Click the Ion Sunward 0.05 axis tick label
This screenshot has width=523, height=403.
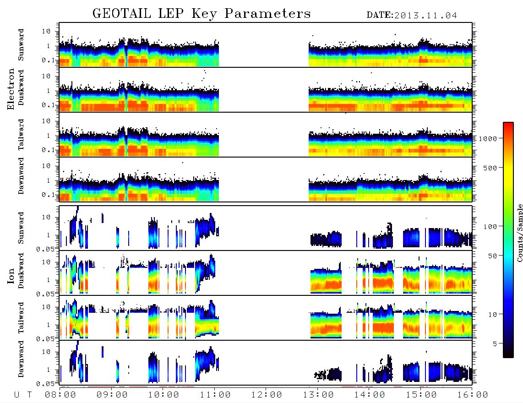coord(45,249)
